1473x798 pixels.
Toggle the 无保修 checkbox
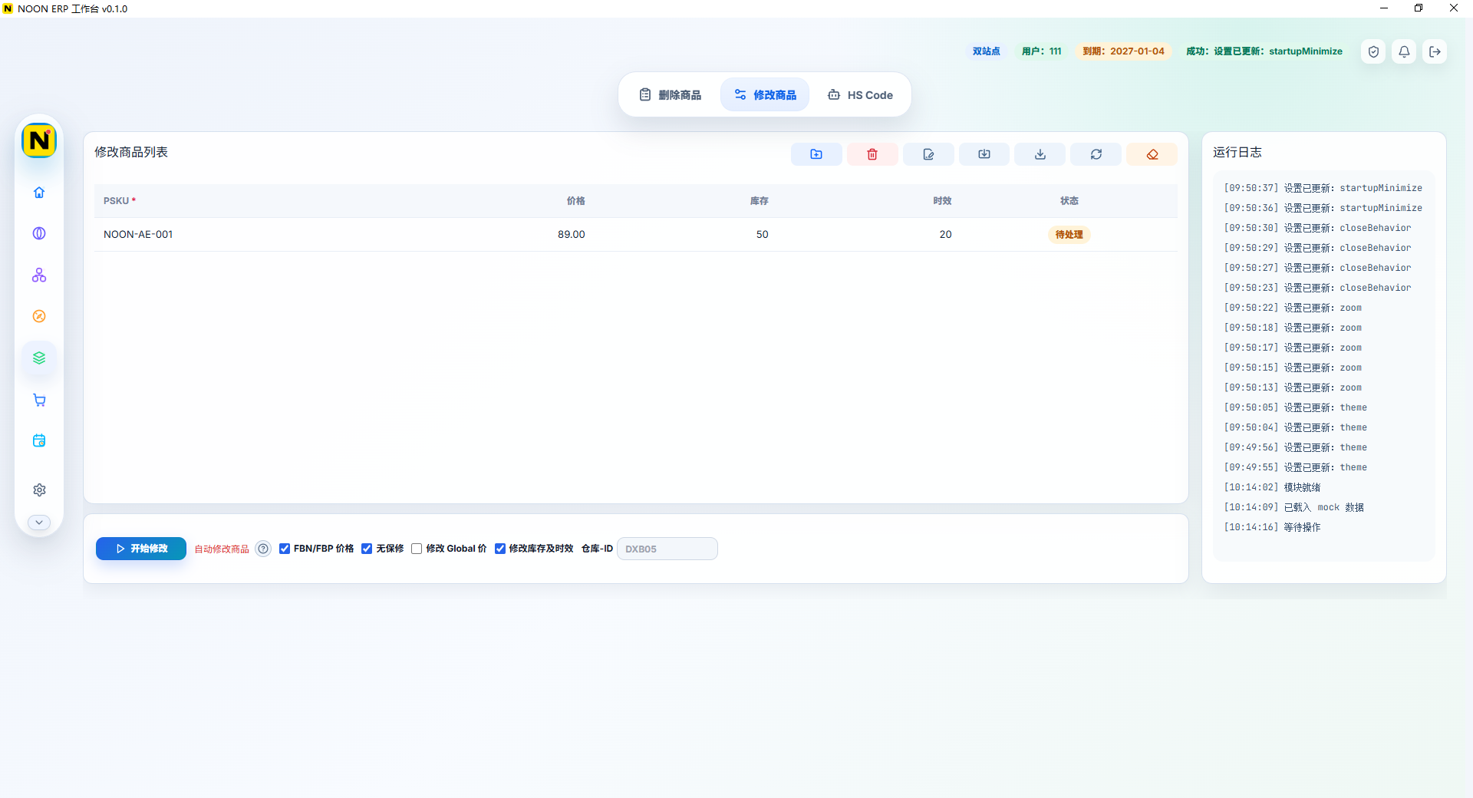click(x=367, y=549)
